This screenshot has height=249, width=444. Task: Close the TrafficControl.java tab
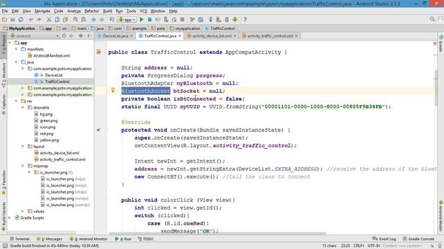180,36
